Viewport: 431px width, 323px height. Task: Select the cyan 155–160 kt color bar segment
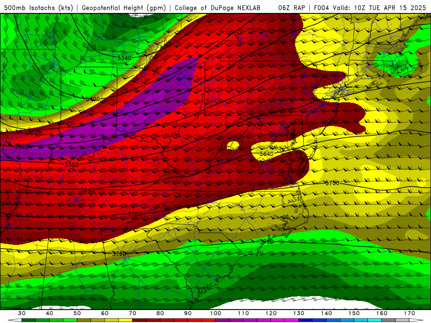375,320
